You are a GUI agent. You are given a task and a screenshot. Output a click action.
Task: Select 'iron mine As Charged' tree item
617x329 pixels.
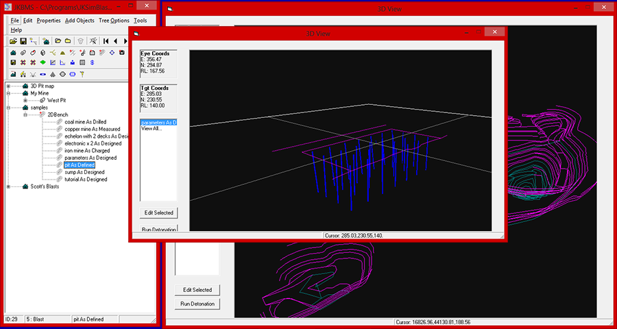point(86,151)
